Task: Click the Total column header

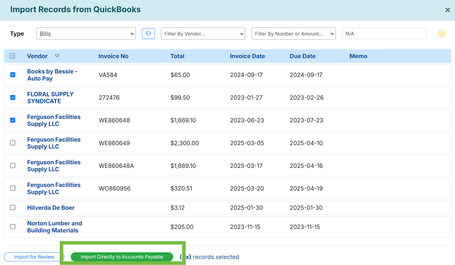Action: pyautogui.click(x=177, y=56)
